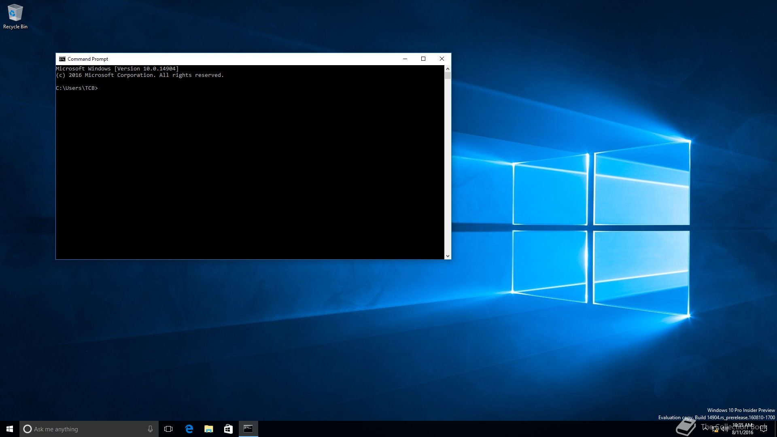Click the Show Desktop strip
Screen dimensions: 777x437
(x=775, y=429)
